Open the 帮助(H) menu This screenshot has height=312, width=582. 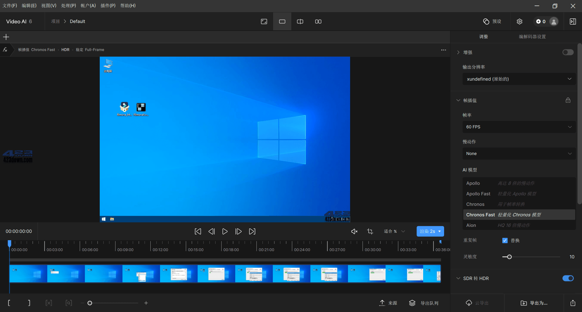point(128,6)
